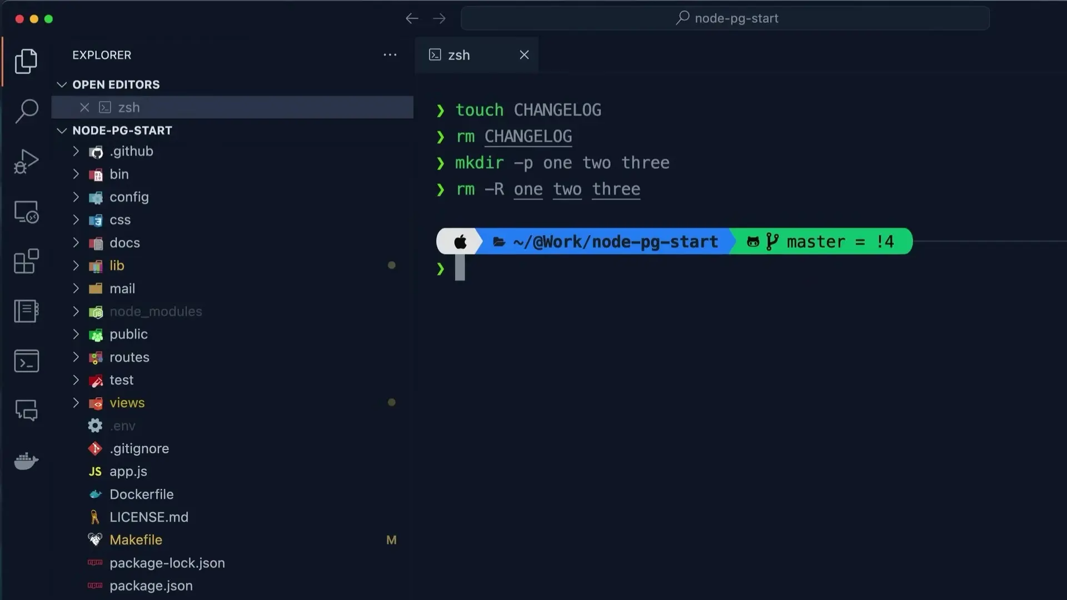
Task: Click the .env gear file icon
Action: point(95,426)
